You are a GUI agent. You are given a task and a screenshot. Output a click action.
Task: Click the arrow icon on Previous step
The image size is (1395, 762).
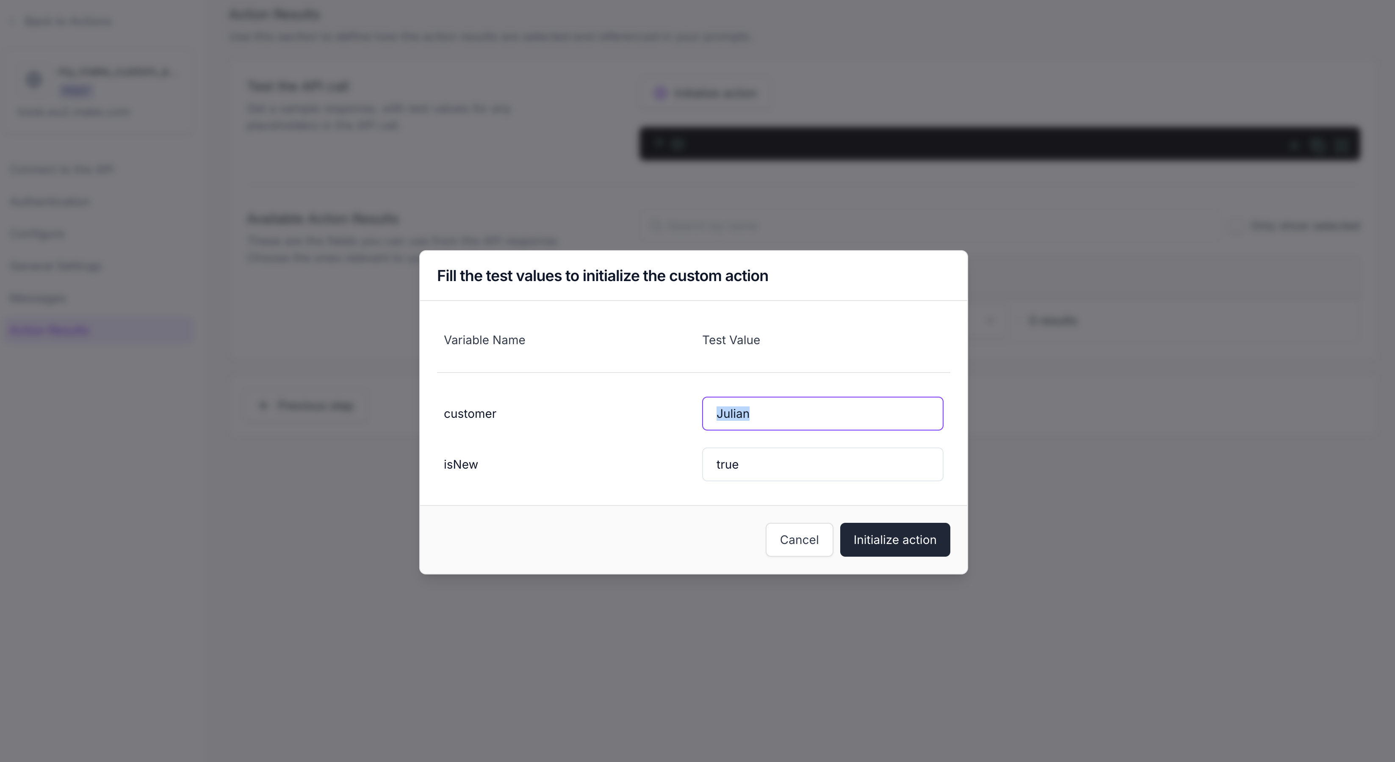263,406
